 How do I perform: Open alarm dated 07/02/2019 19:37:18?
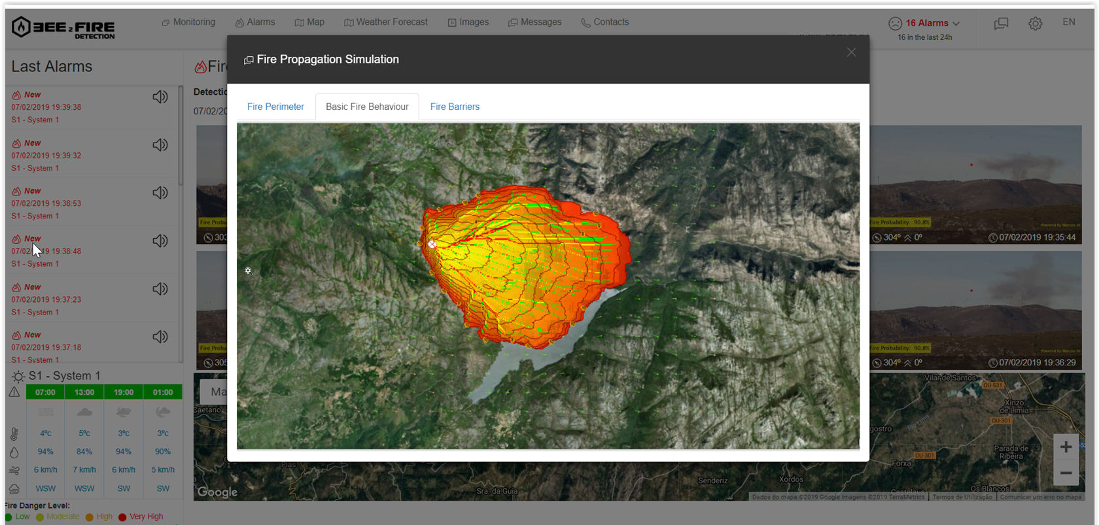(x=46, y=347)
